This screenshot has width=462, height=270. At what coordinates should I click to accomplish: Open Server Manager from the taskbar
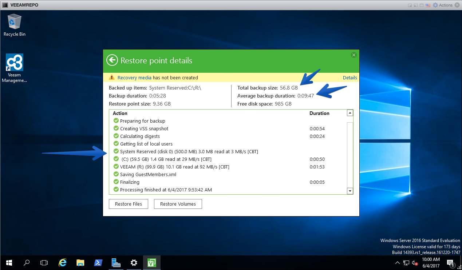tap(116, 263)
